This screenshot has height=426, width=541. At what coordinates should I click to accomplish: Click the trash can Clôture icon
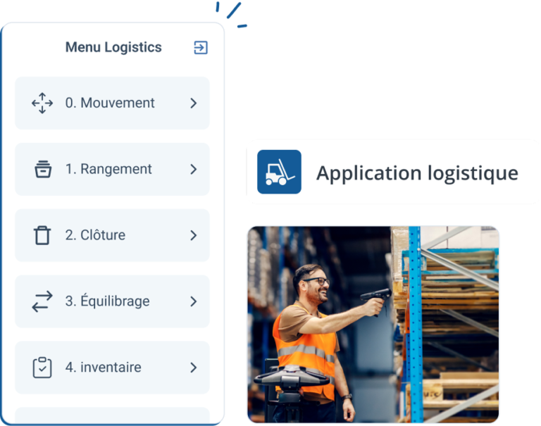42,235
